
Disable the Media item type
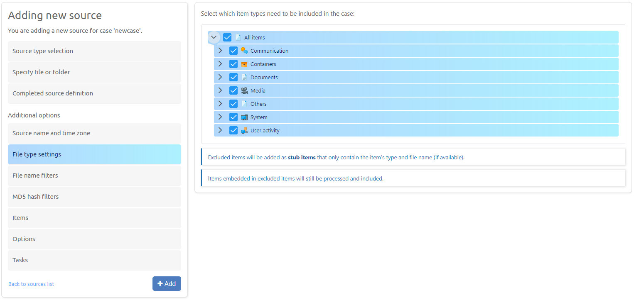pos(233,90)
